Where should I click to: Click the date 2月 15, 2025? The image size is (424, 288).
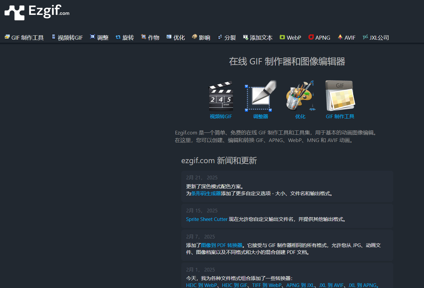pos(202,211)
